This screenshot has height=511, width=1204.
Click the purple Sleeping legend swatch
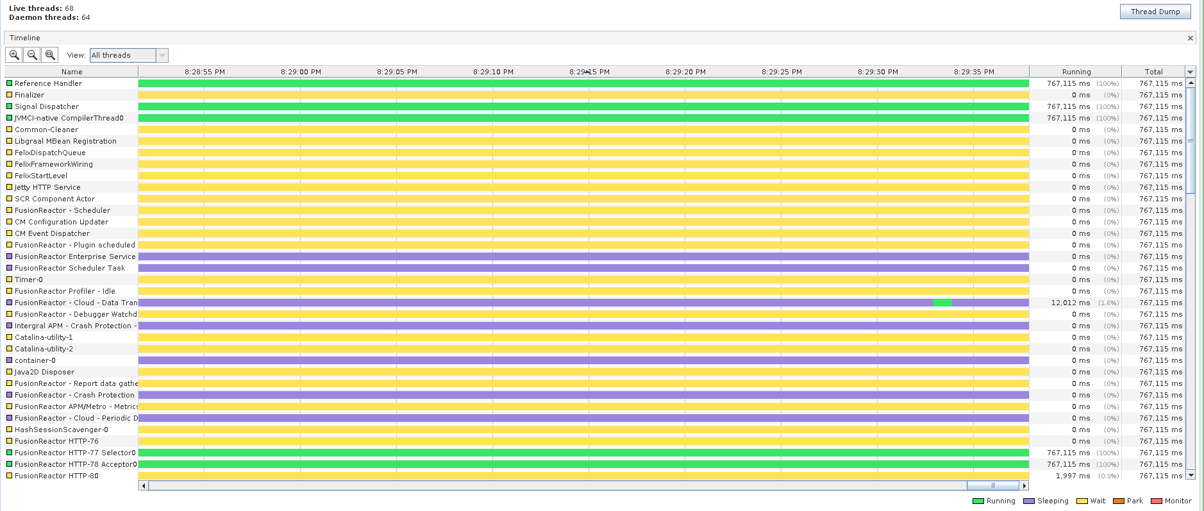point(1029,501)
